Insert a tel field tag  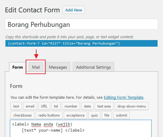(56, 106)
